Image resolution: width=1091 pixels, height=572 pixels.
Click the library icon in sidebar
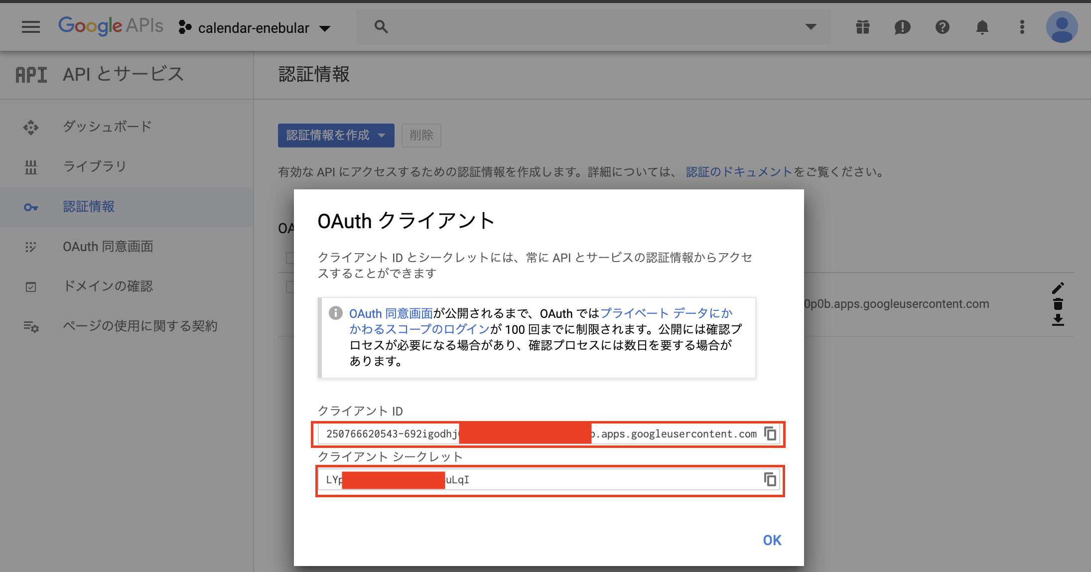tap(31, 167)
